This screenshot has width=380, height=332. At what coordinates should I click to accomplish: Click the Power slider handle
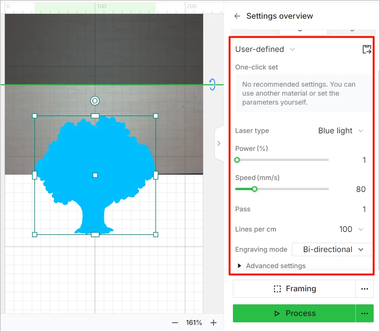pyautogui.click(x=237, y=160)
